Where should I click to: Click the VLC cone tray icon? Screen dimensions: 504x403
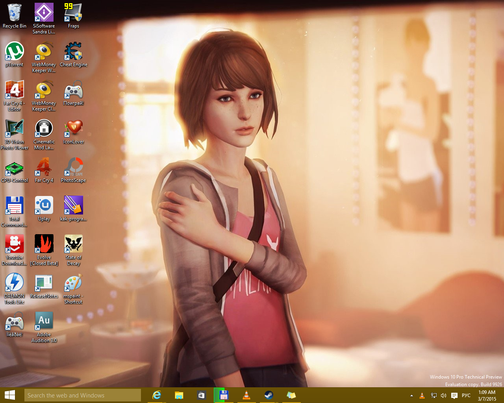click(x=422, y=396)
